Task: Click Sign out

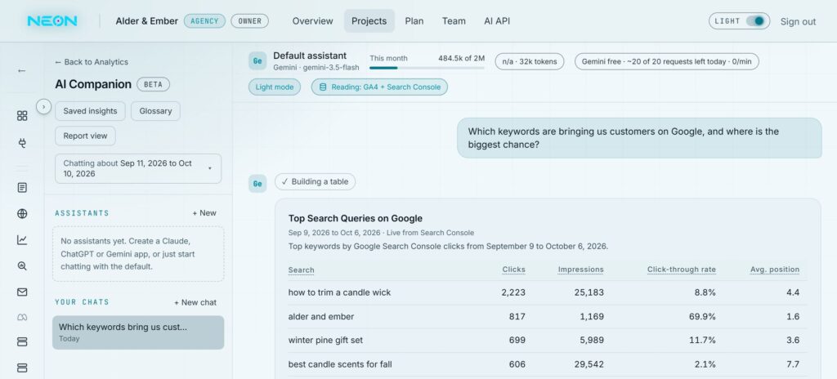Action: [798, 22]
